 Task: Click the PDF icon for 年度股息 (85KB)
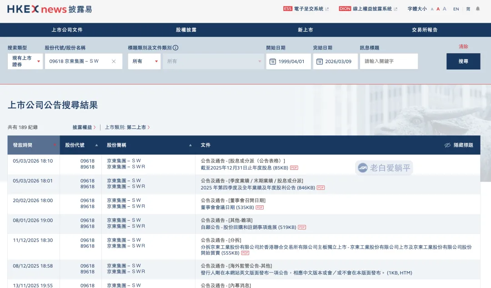coord(294,168)
